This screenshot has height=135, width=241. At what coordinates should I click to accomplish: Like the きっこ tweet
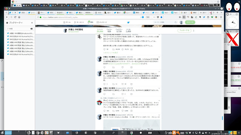point(122,111)
